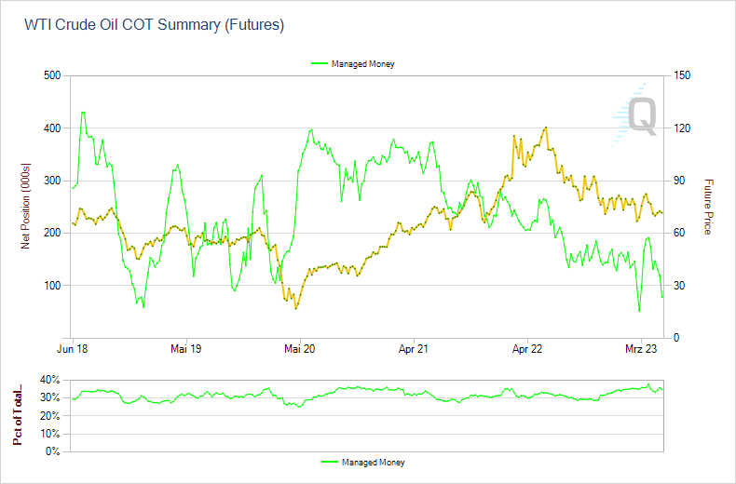
Task: Click the Mai 19 date label
Action: click(186, 349)
